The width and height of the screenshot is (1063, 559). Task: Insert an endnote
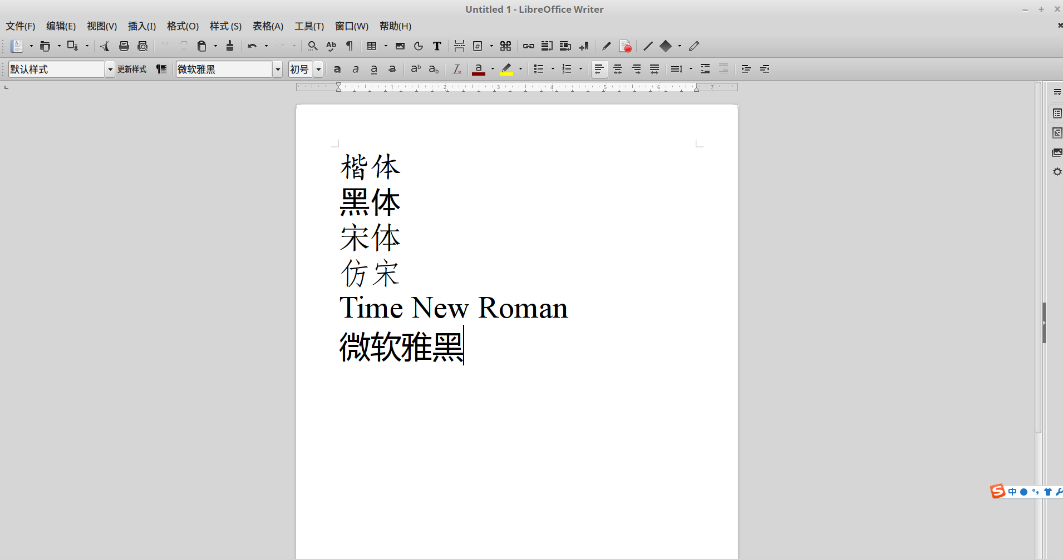point(565,46)
